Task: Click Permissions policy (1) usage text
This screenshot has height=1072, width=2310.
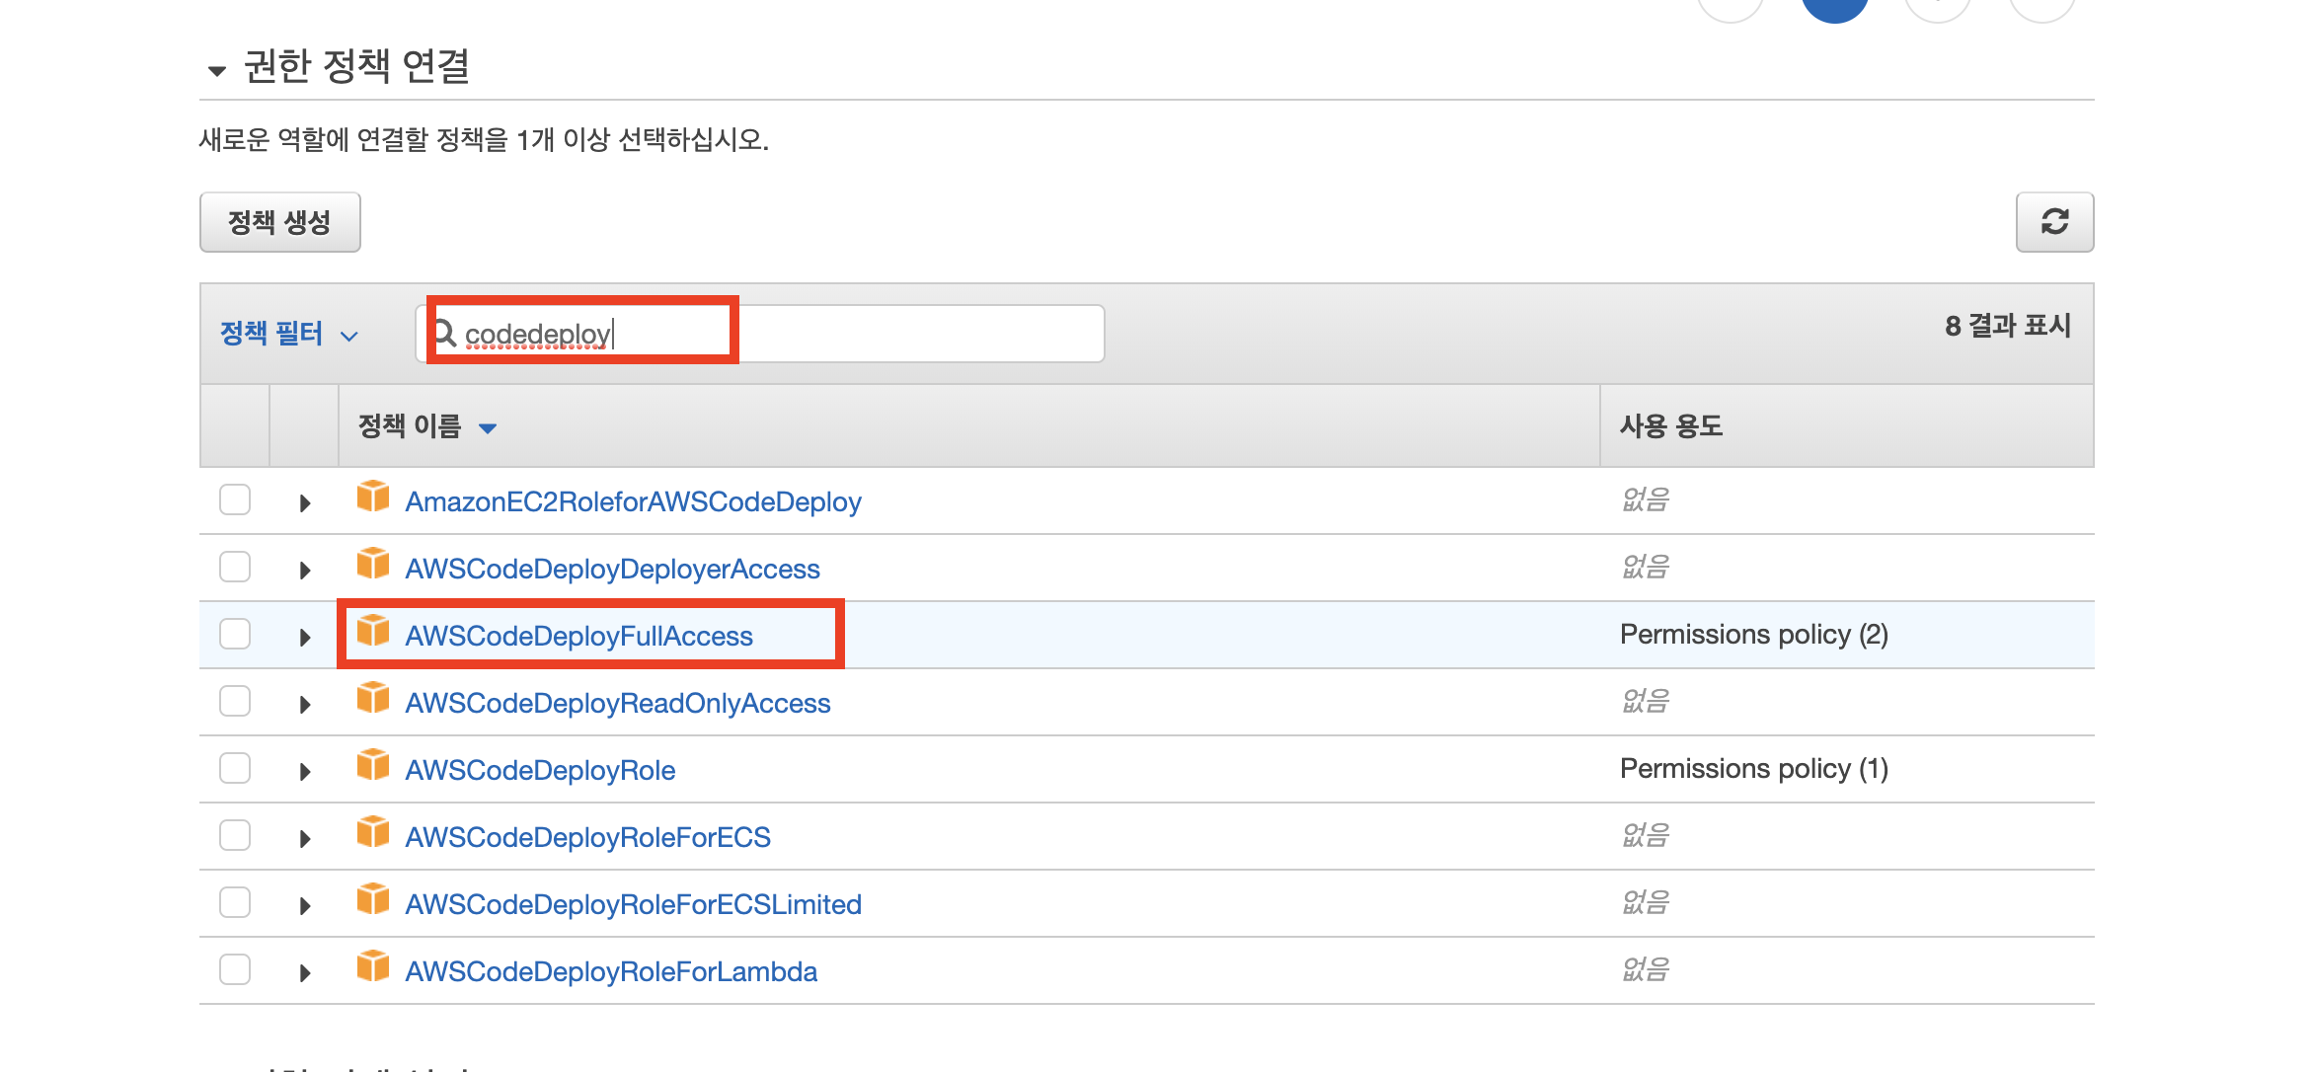Action: 1753,768
